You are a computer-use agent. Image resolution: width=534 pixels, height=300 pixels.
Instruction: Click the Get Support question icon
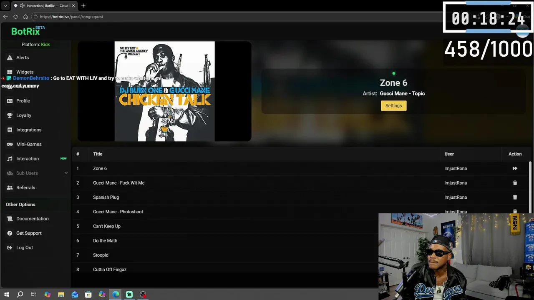pyautogui.click(x=10, y=233)
